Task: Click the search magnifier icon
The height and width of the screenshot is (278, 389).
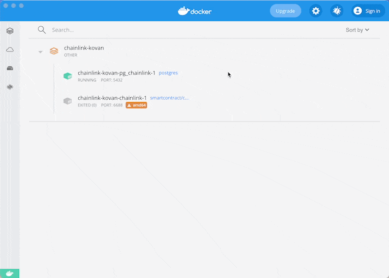Action: (42, 30)
